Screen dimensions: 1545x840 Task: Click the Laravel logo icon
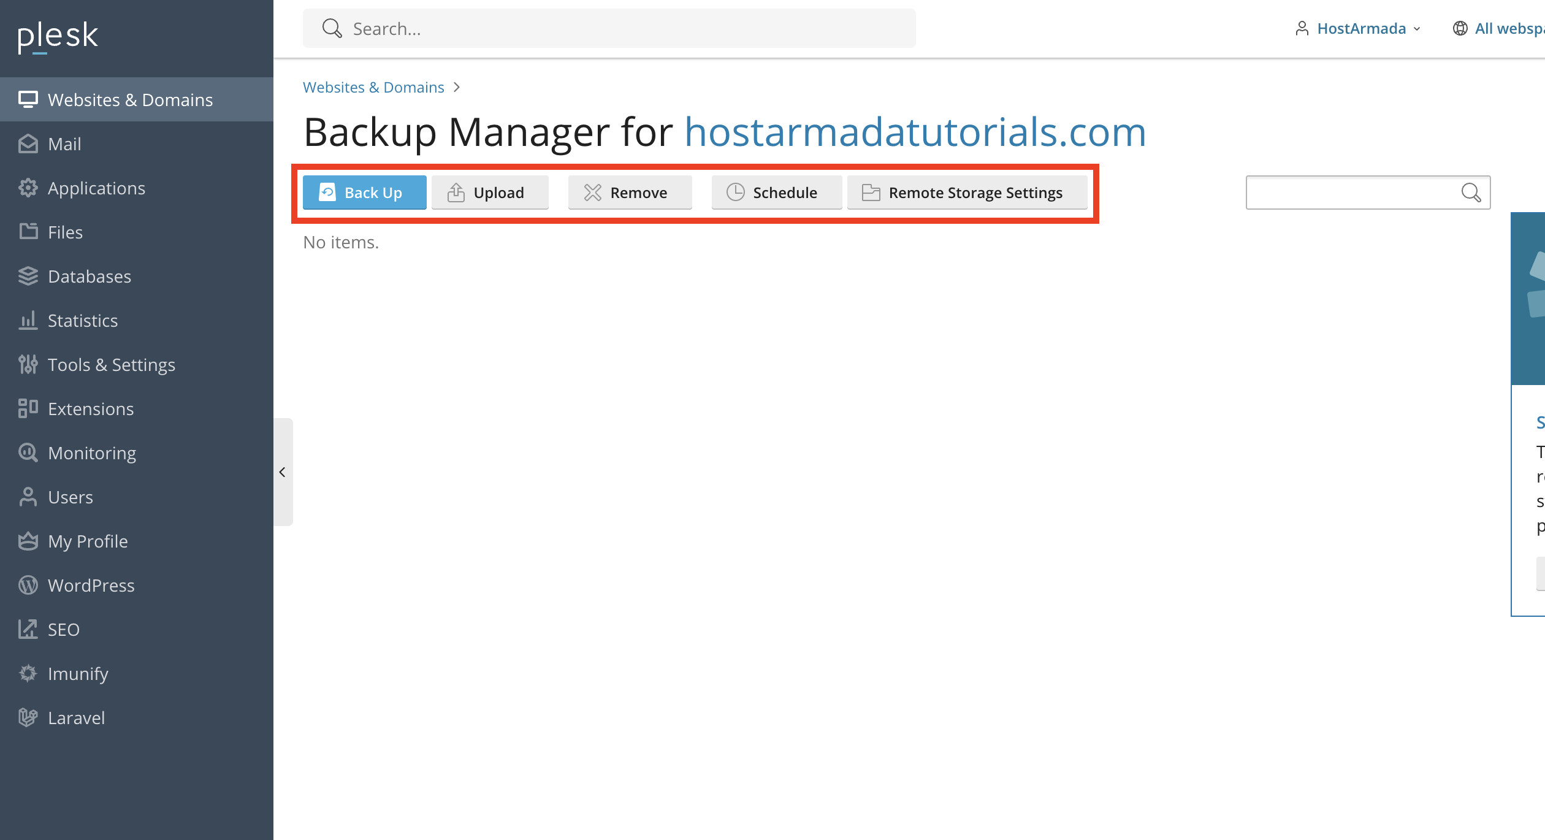(28, 717)
